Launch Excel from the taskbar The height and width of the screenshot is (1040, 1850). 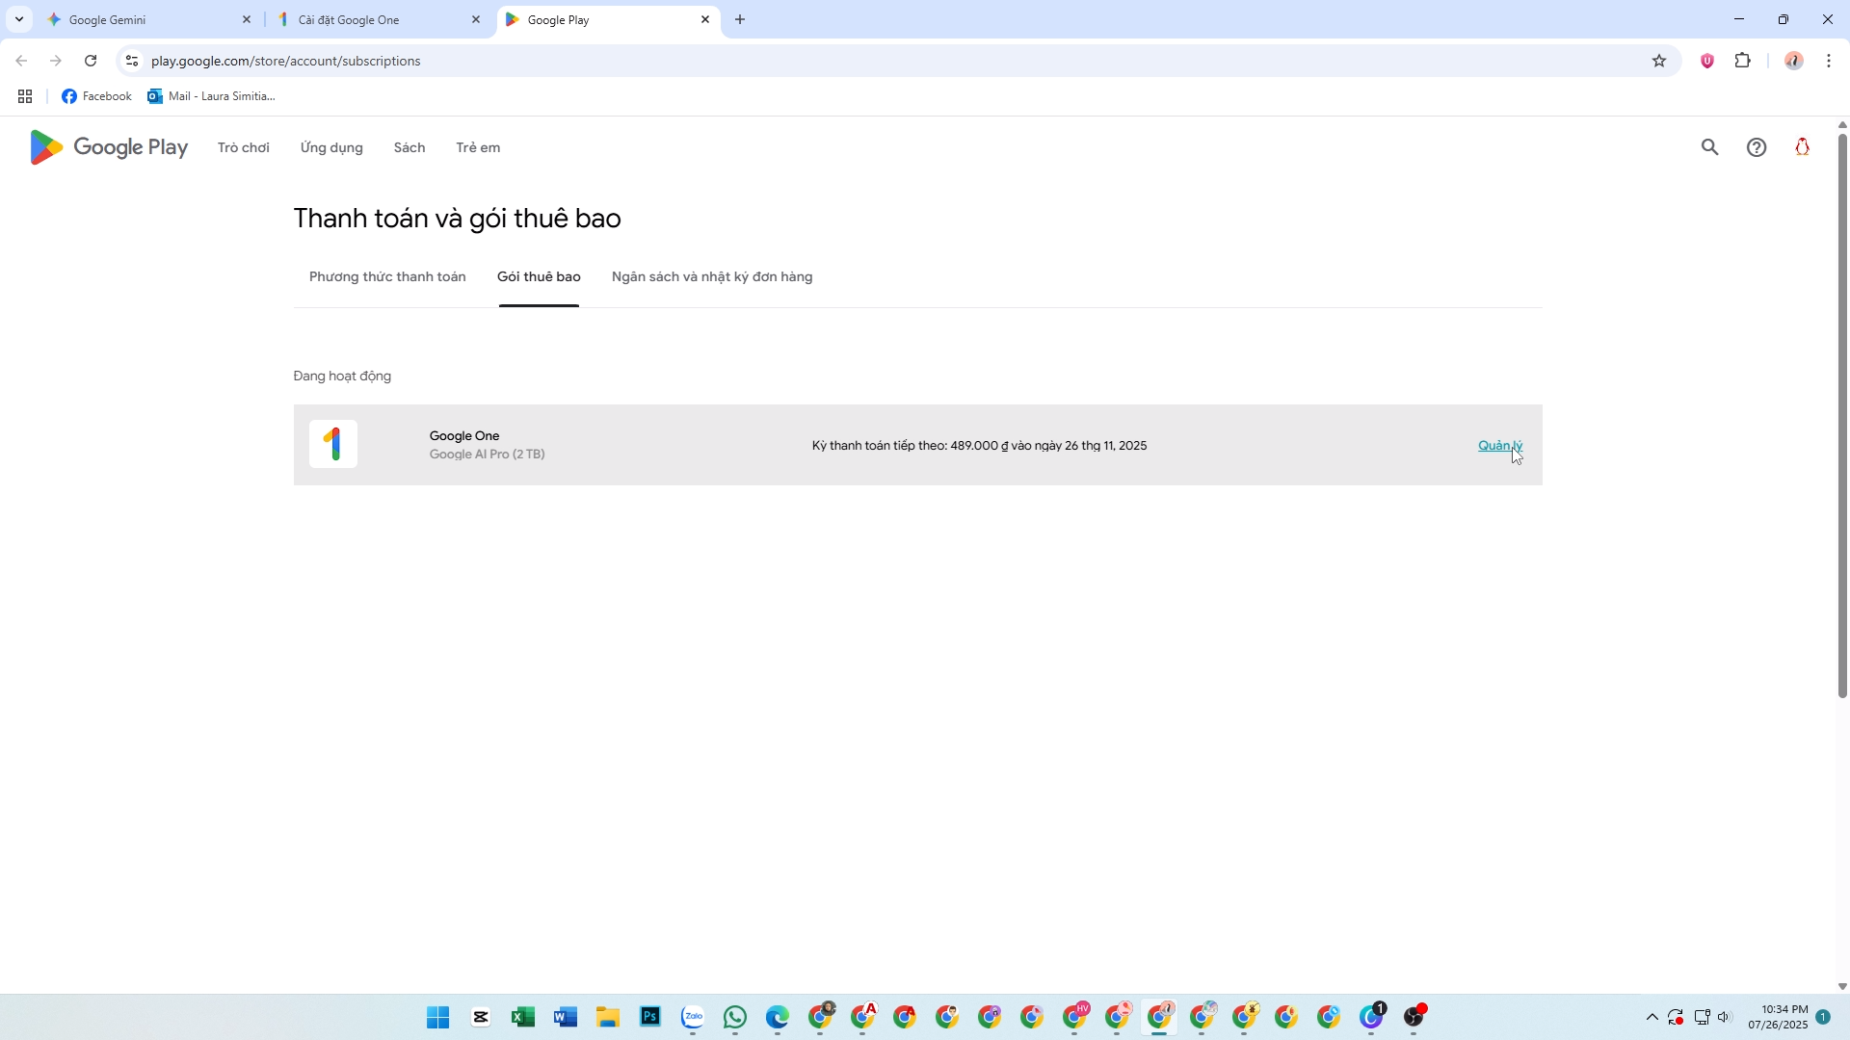pyautogui.click(x=523, y=1017)
